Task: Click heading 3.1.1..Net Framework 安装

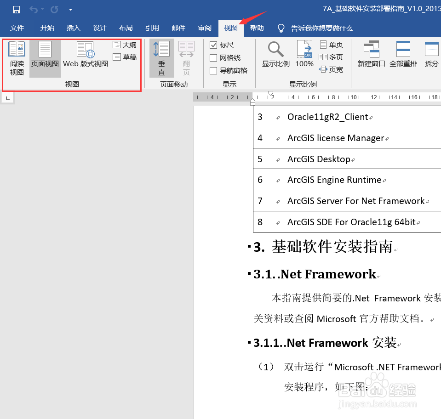Action: click(x=325, y=343)
